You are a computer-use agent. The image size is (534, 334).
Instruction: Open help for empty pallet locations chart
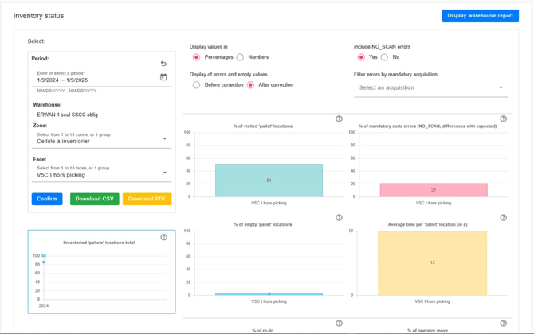(339, 218)
